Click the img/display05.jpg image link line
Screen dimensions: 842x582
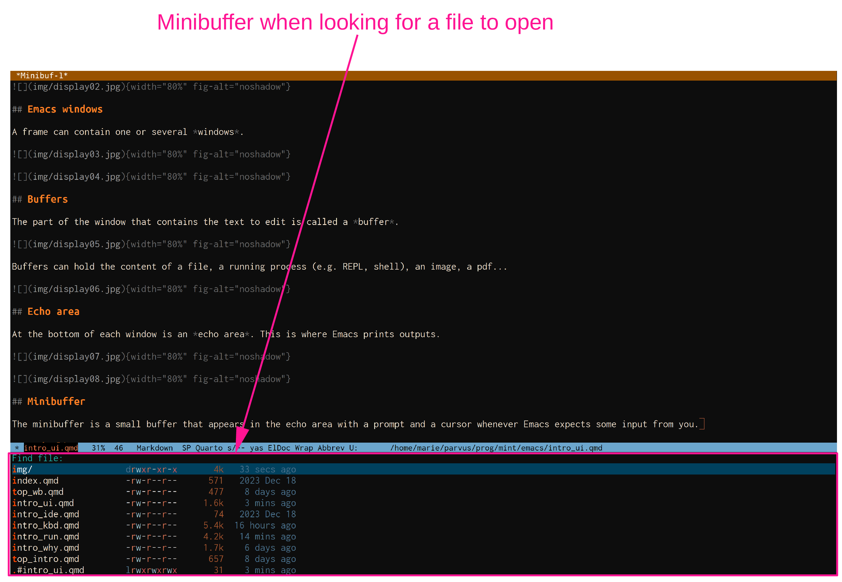151,244
